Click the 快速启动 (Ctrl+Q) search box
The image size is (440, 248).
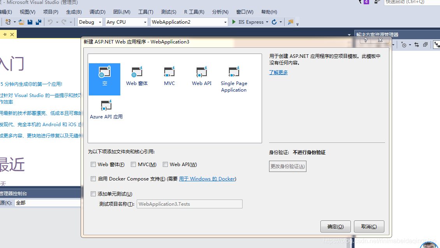click(412, 2)
